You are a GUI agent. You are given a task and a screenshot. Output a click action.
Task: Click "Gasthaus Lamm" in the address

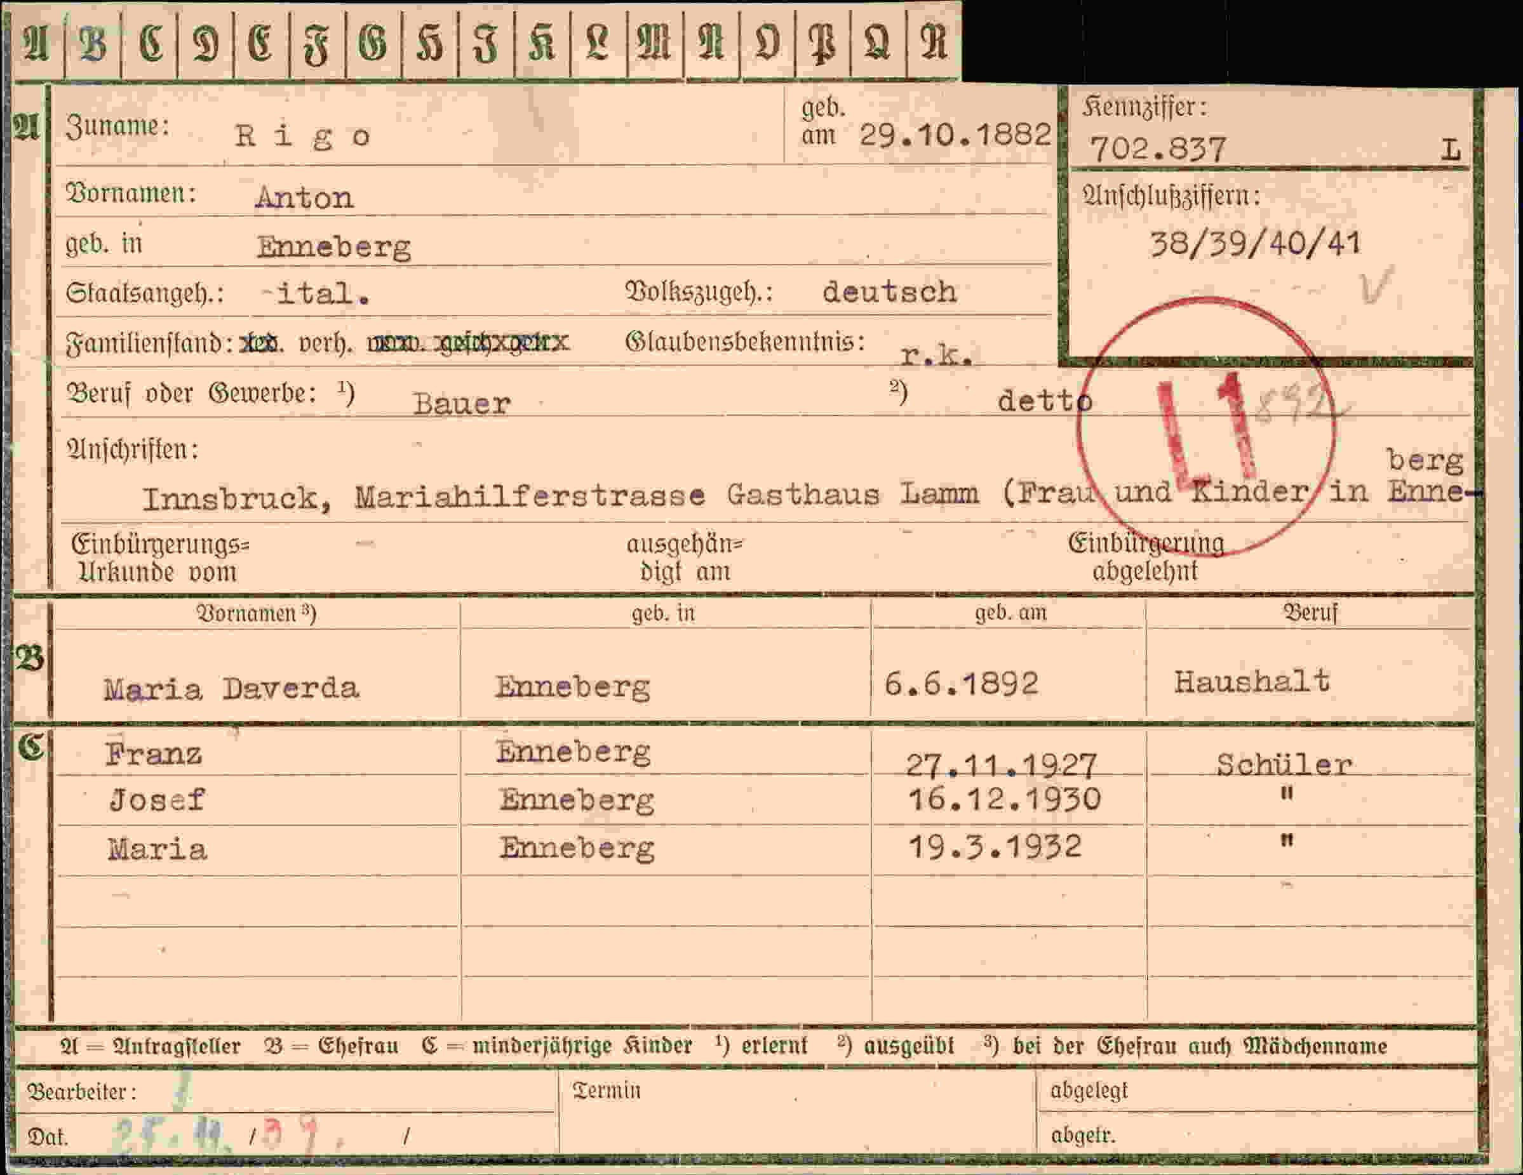852,494
